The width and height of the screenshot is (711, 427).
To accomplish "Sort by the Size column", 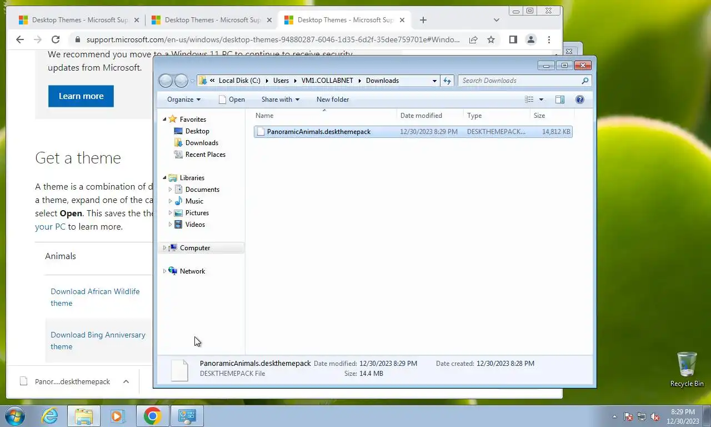I will [552, 116].
